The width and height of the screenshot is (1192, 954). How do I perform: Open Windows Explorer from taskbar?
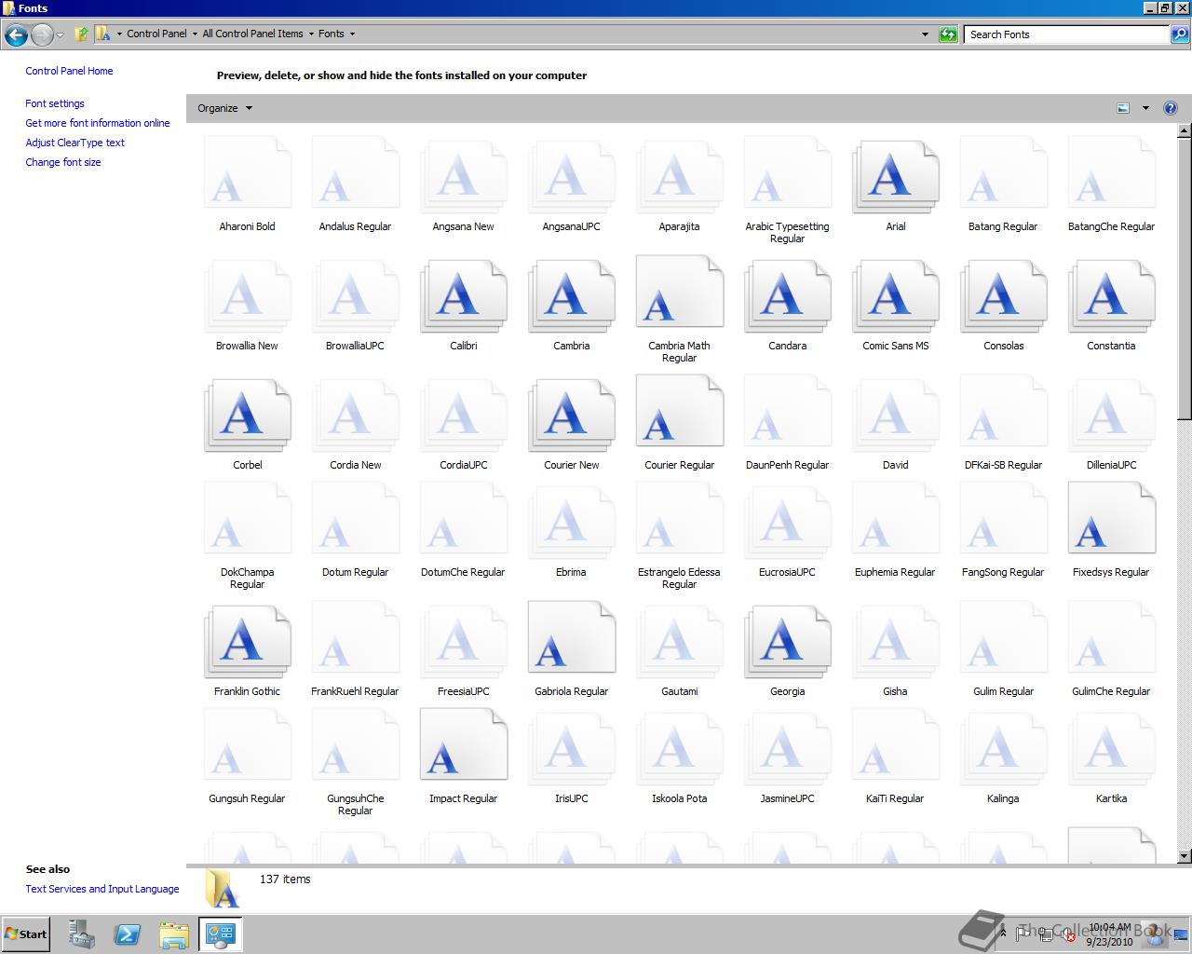pos(174,934)
